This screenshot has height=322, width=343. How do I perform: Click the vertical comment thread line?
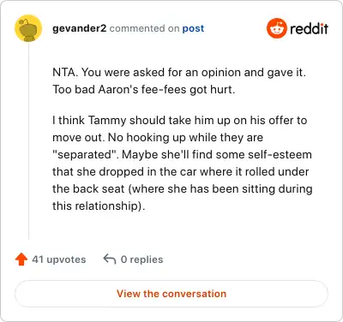coord(29,140)
